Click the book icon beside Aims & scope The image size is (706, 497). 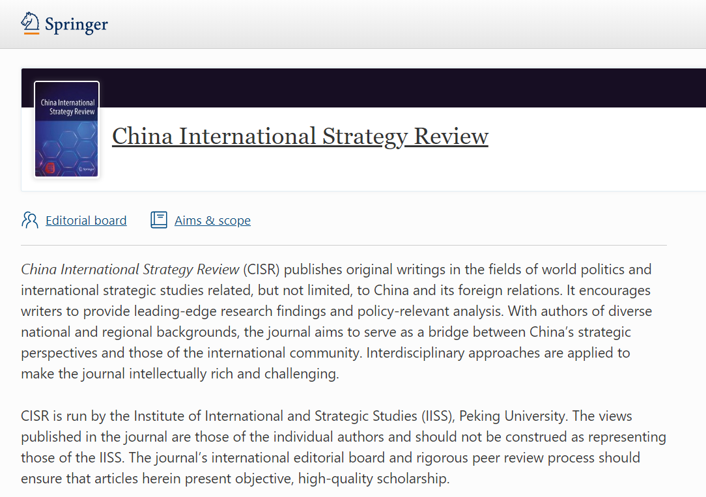tap(159, 220)
